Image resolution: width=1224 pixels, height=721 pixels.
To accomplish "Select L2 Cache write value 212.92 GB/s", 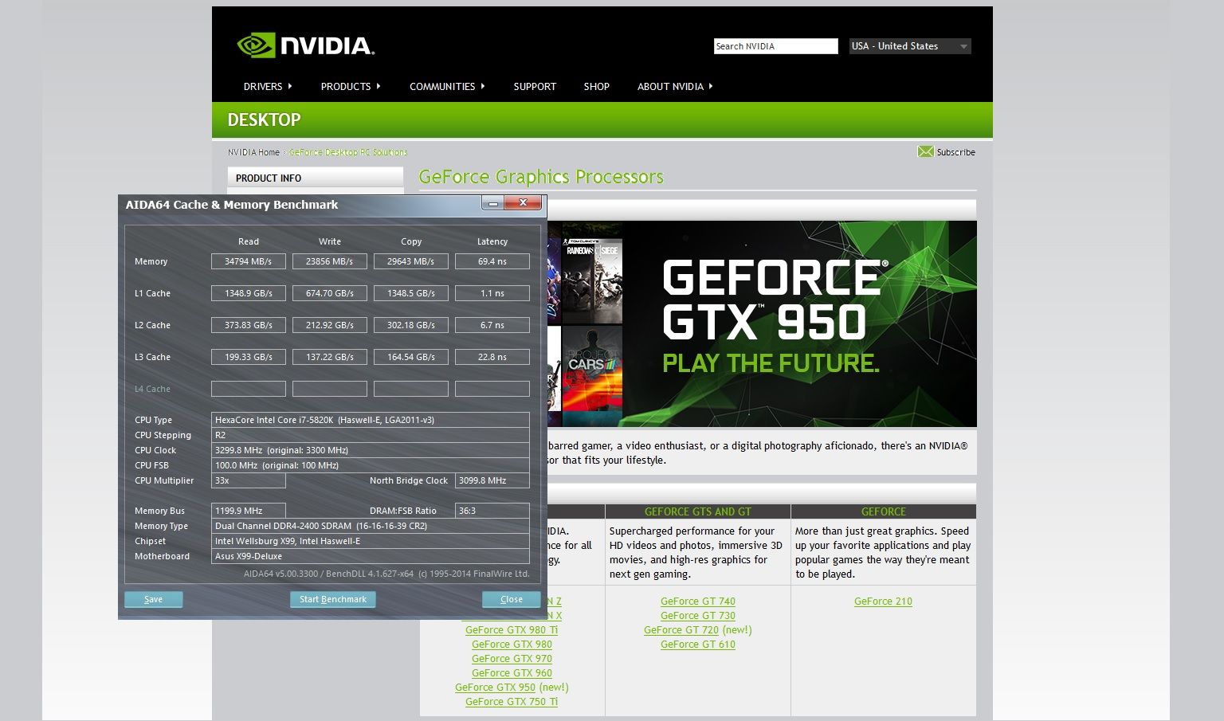I will coord(330,325).
